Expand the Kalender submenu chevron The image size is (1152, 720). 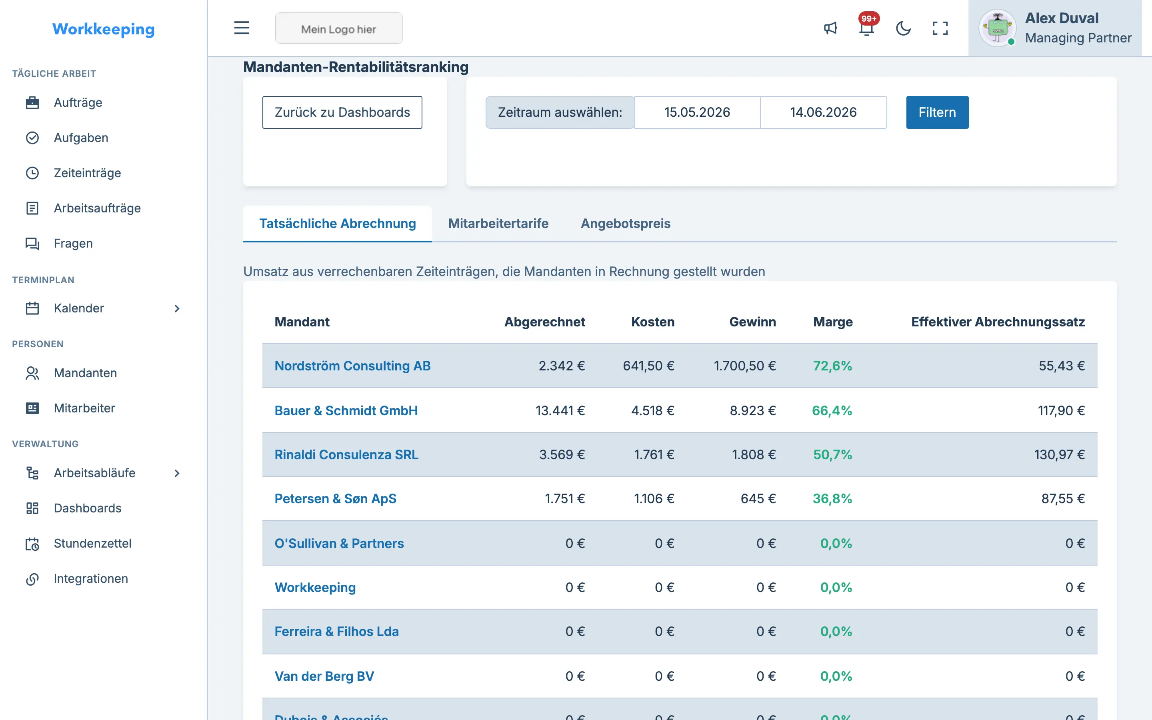[177, 308]
